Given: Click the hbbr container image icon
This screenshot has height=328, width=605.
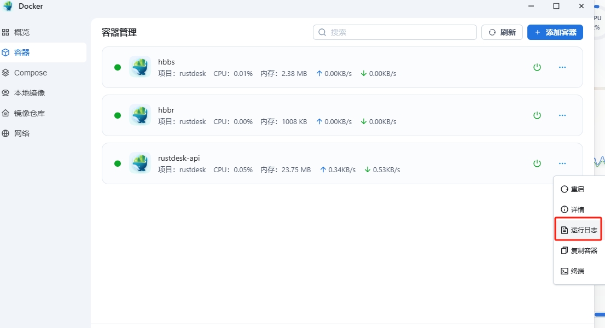Looking at the screenshot, I should (x=139, y=115).
